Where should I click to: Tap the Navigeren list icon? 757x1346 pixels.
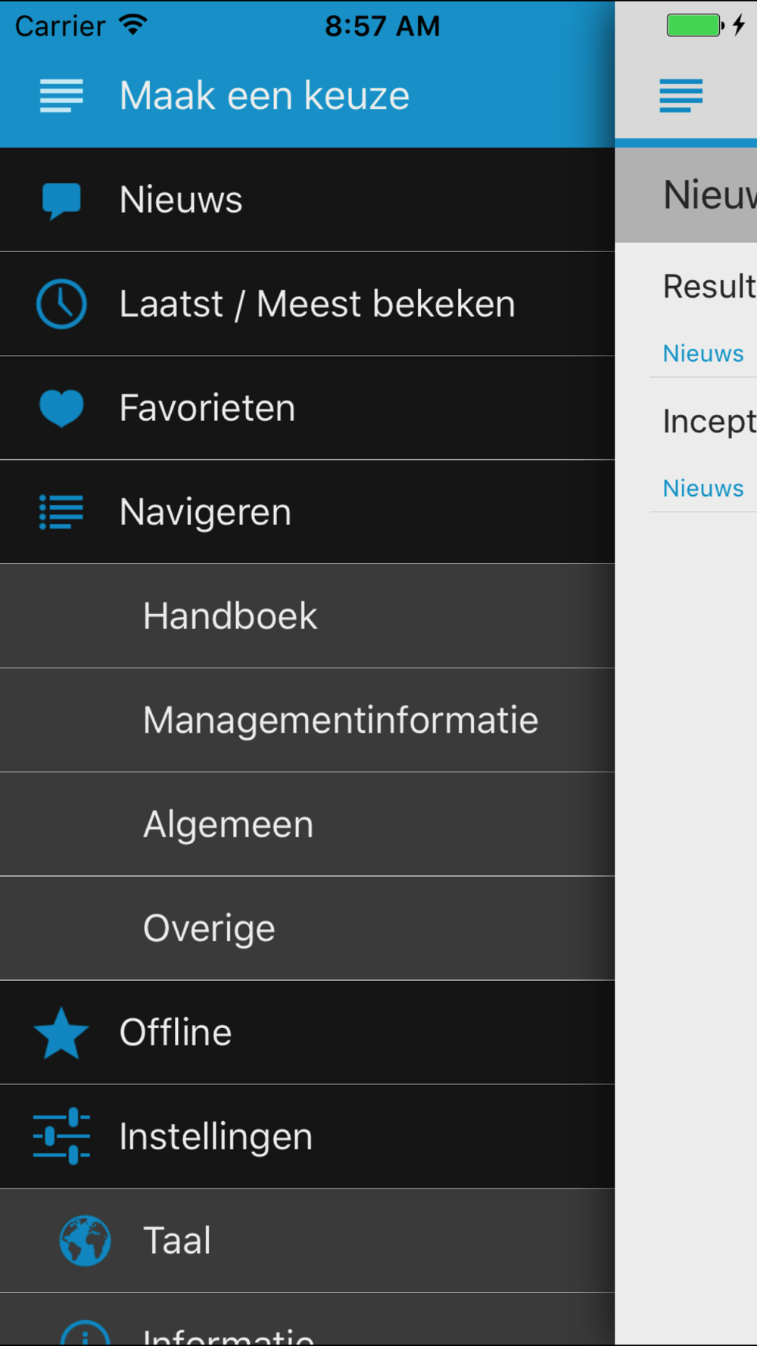click(61, 513)
